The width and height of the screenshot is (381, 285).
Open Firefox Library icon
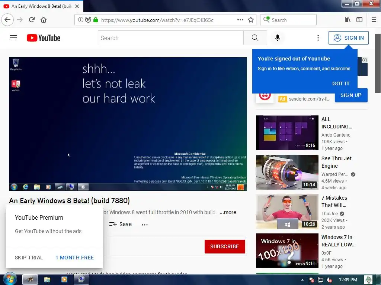coord(348,20)
